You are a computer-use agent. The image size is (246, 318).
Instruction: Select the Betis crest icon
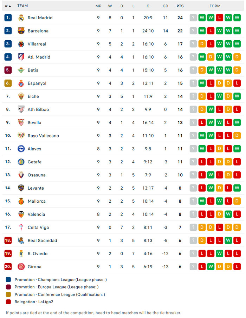click(21, 70)
